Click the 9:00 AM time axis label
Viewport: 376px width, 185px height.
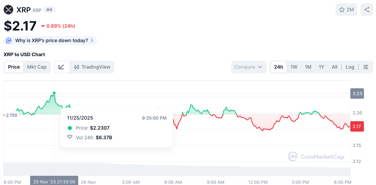pos(216,182)
